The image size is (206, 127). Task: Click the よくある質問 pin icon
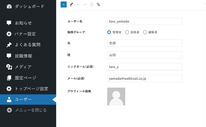[9, 45]
